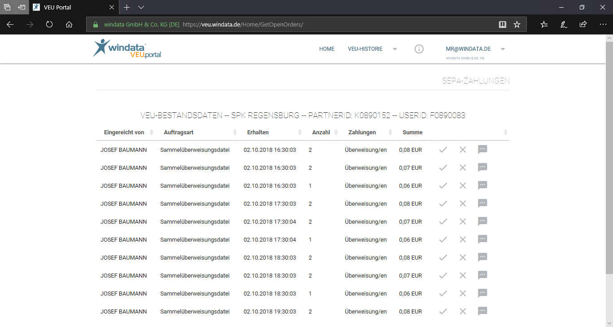Approve the 19:30:03 order

coord(443,311)
